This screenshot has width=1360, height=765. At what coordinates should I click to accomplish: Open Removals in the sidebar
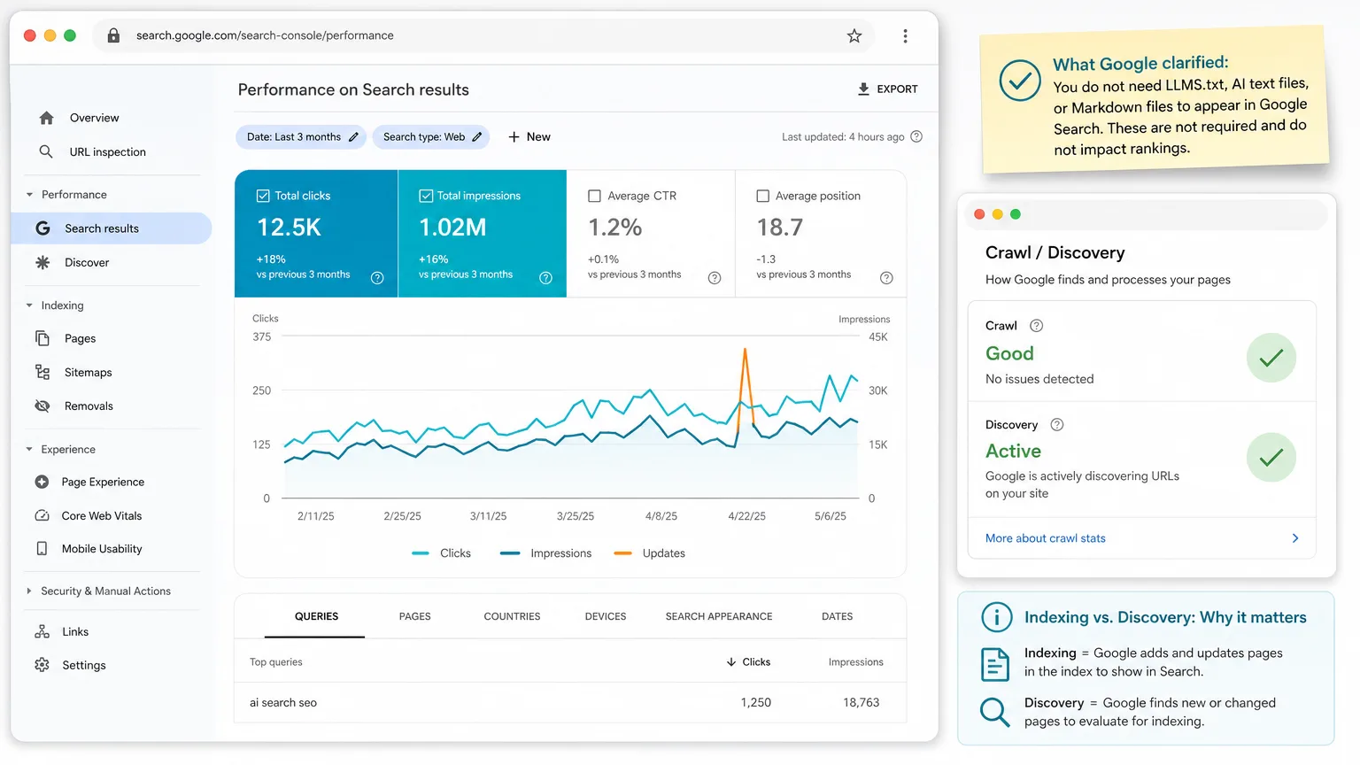(x=89, y=406)
